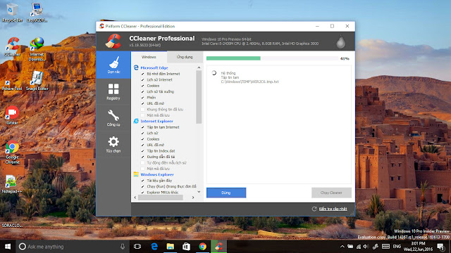Click left arrow of horizontal scrollbar

pos(135,197)
